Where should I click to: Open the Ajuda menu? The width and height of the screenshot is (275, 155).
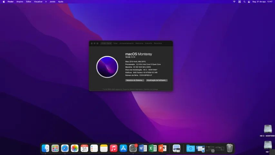pos(61,2)
